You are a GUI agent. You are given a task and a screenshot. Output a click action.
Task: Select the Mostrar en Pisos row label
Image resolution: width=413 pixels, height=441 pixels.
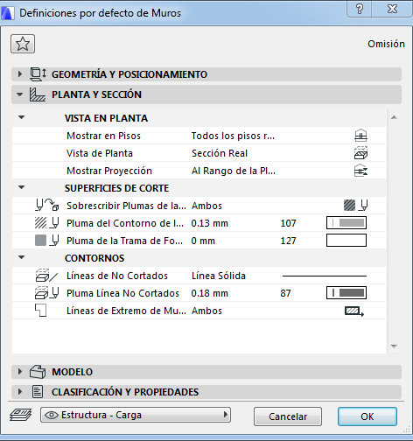pos(103,136)
